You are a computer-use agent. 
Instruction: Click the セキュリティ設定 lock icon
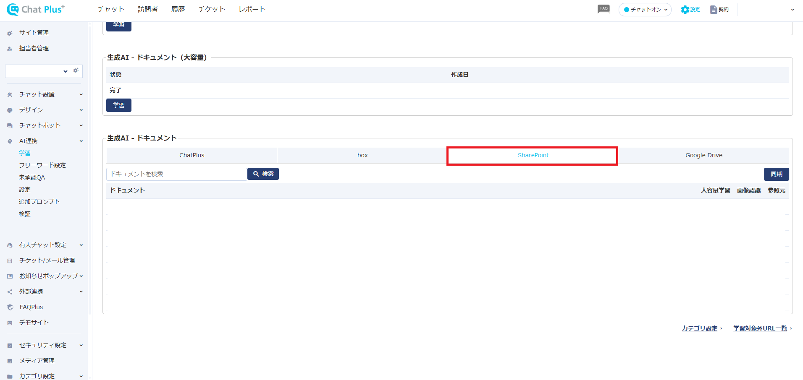(x=10, y=346)
